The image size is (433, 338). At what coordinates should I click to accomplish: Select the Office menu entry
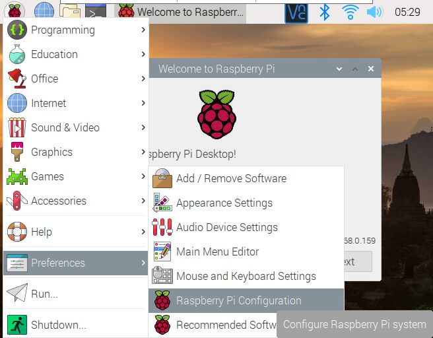(76, 79)
